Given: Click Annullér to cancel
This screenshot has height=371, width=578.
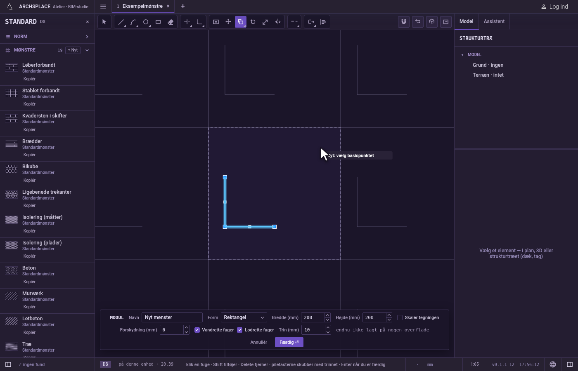Looking at the screenshot, I should click(x=259, y=342).
